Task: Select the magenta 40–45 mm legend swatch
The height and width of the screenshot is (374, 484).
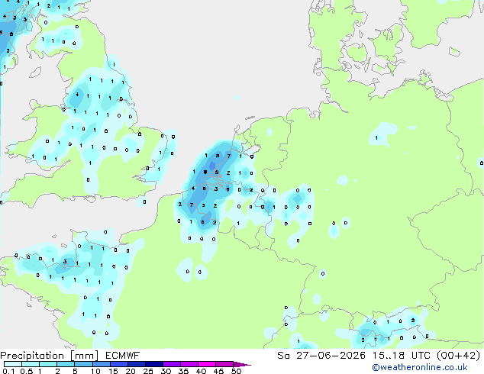Action: tap(207, 364)
